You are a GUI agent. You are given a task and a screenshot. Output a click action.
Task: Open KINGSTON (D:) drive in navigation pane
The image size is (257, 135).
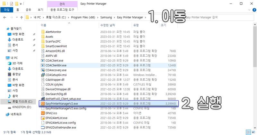[x=22, y=107]
